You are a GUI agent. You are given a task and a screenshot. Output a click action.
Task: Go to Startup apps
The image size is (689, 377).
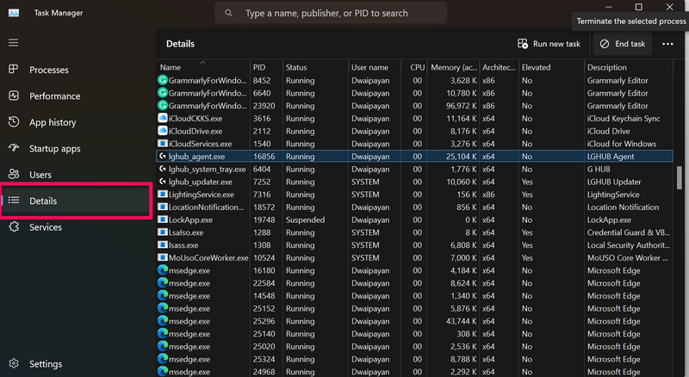tap(54, 149)
